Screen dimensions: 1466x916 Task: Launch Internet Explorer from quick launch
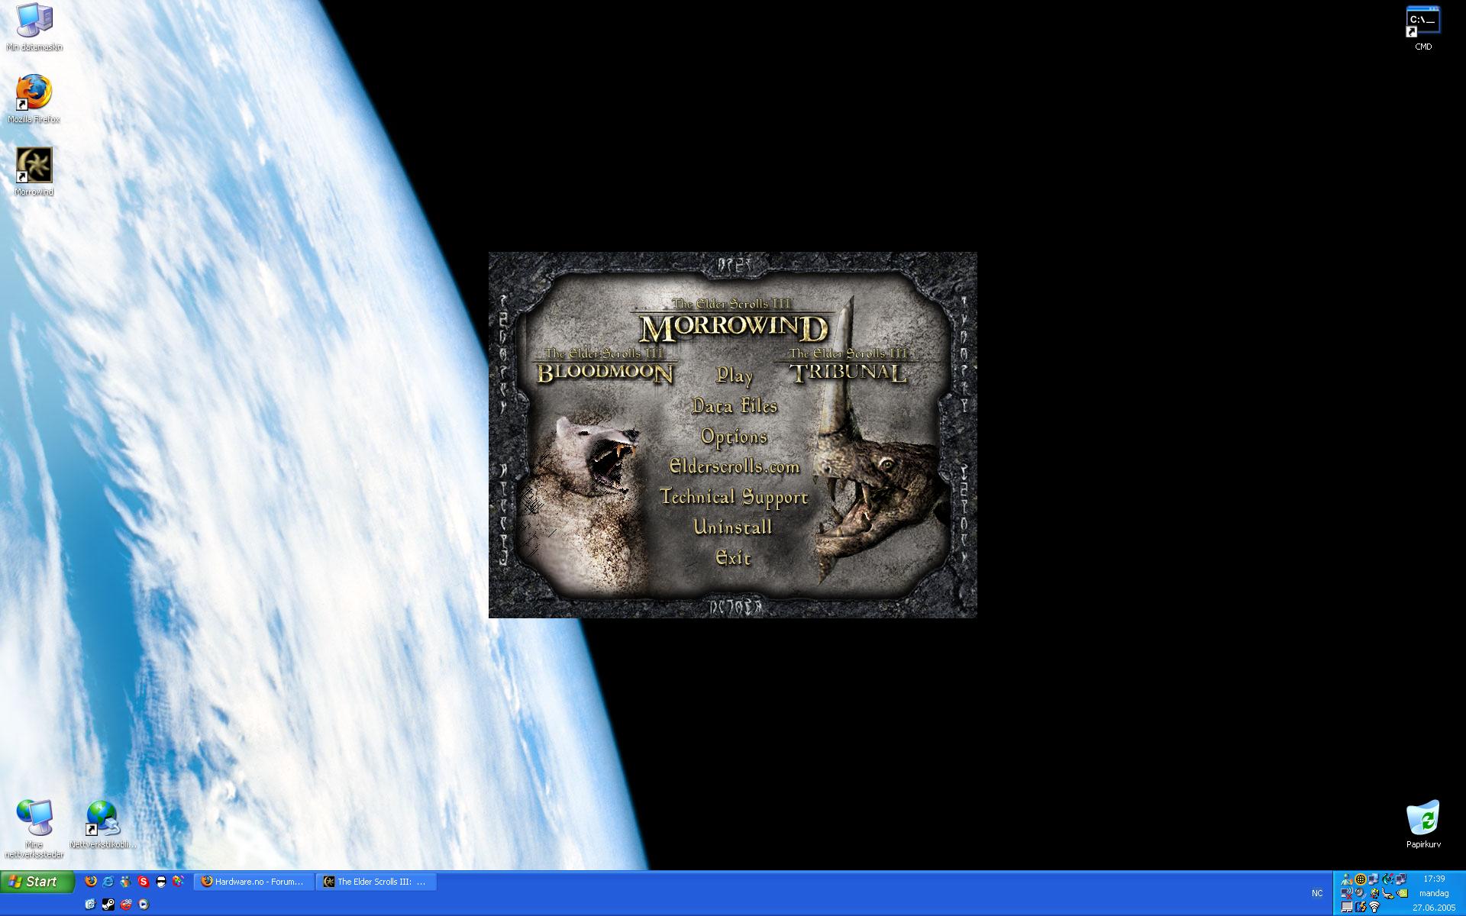point(108,881)
